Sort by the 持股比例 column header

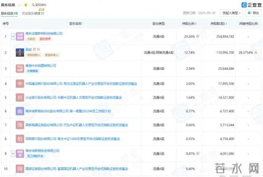tap(189, 24)
